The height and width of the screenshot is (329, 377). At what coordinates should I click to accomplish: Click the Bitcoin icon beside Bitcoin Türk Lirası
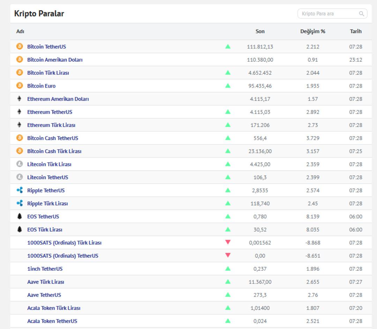point(20,72)
